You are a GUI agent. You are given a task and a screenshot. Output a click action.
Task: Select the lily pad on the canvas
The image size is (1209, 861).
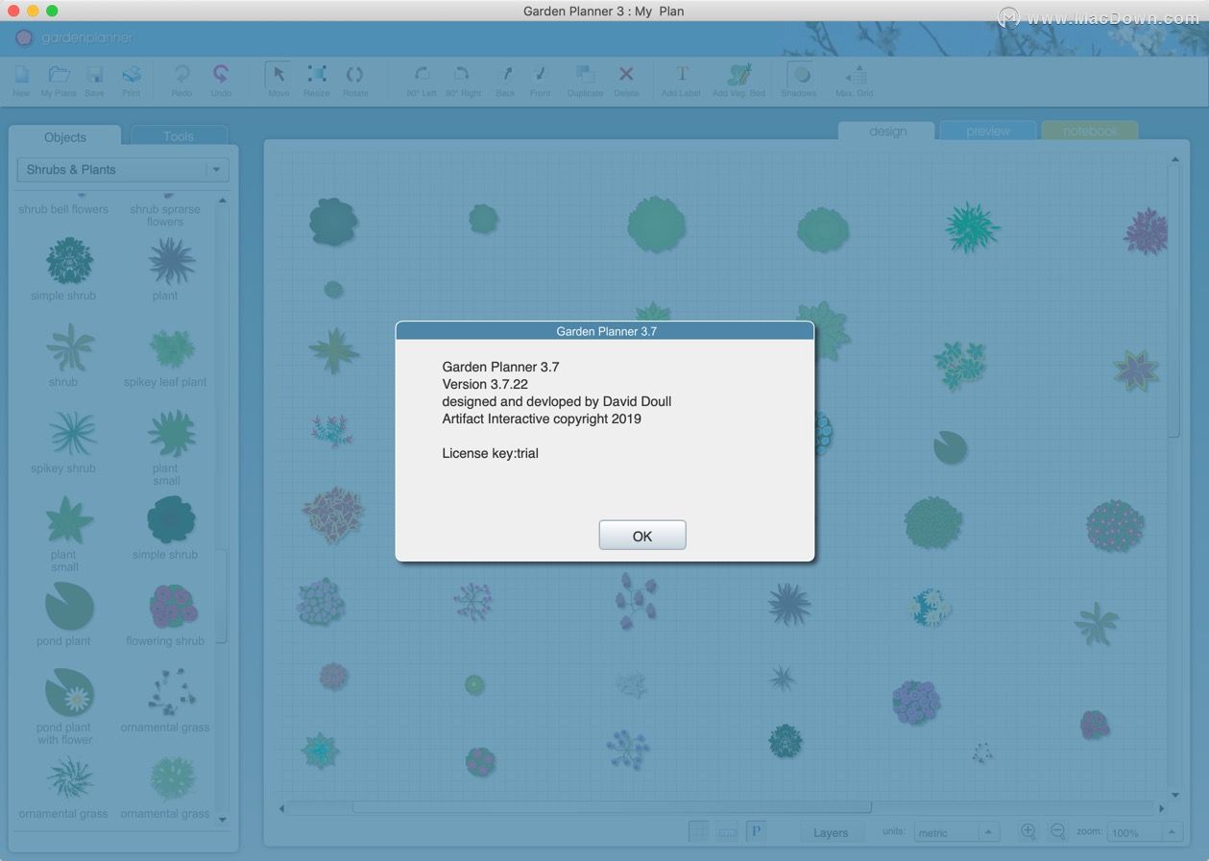(950, 446)
